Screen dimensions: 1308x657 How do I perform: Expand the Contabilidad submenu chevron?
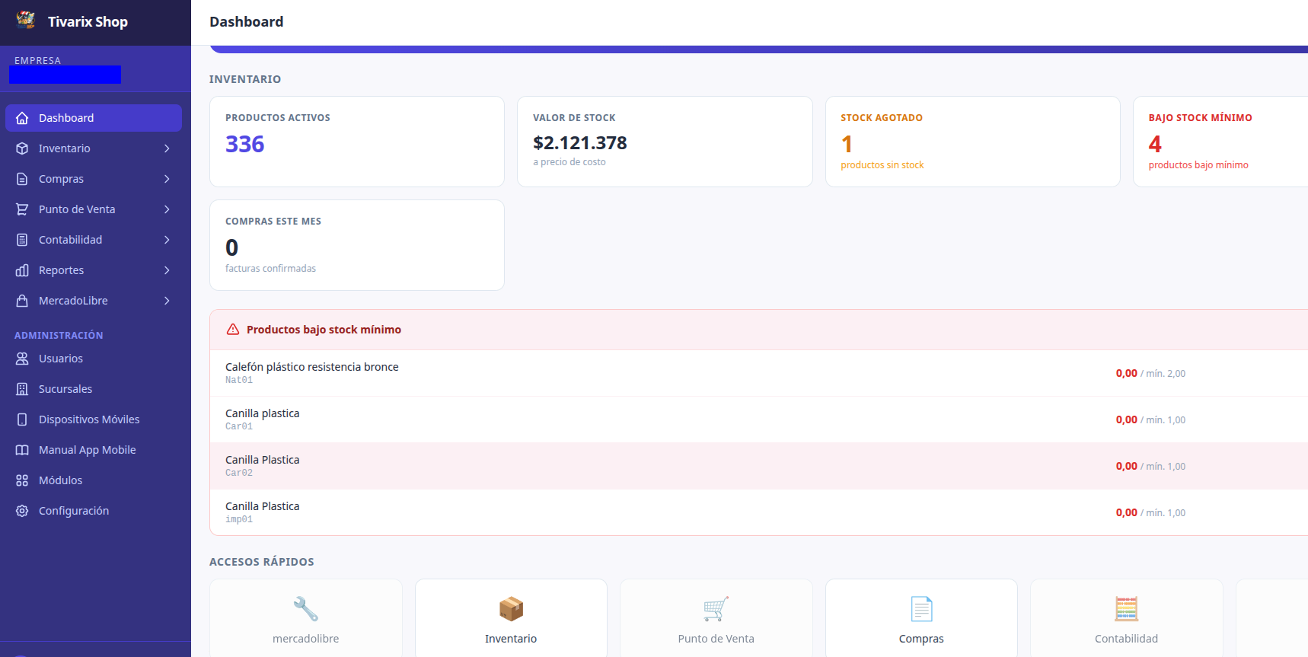point(167,240)
